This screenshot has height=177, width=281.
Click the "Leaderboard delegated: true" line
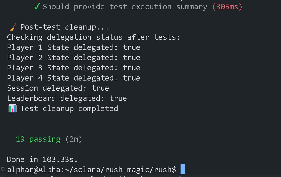point(67,98)
